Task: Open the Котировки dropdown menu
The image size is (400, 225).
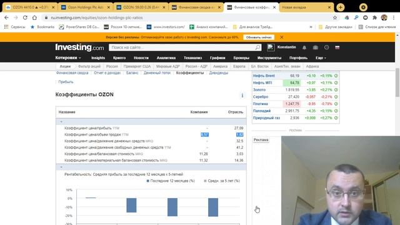Action: pos(68,58)
